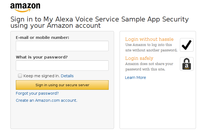Screen dimensions: 208x136
Task: Select the Login safely heading
Action: click(x=139, y=58)
